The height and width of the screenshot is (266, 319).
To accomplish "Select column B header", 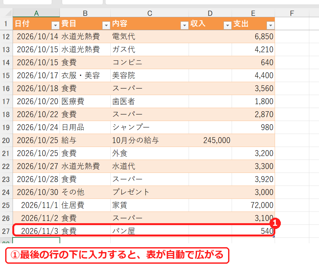I will (x=85, y=13).
